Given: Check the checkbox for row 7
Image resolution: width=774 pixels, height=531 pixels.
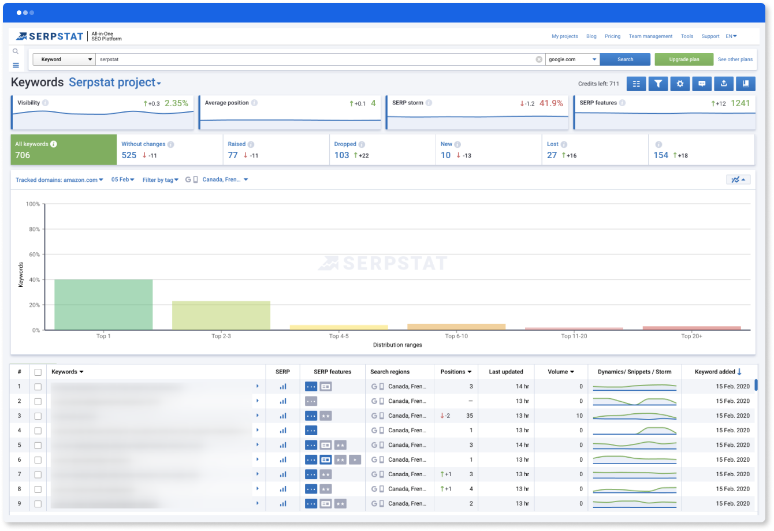Looking at the screenshot, I should coord(38,474).
